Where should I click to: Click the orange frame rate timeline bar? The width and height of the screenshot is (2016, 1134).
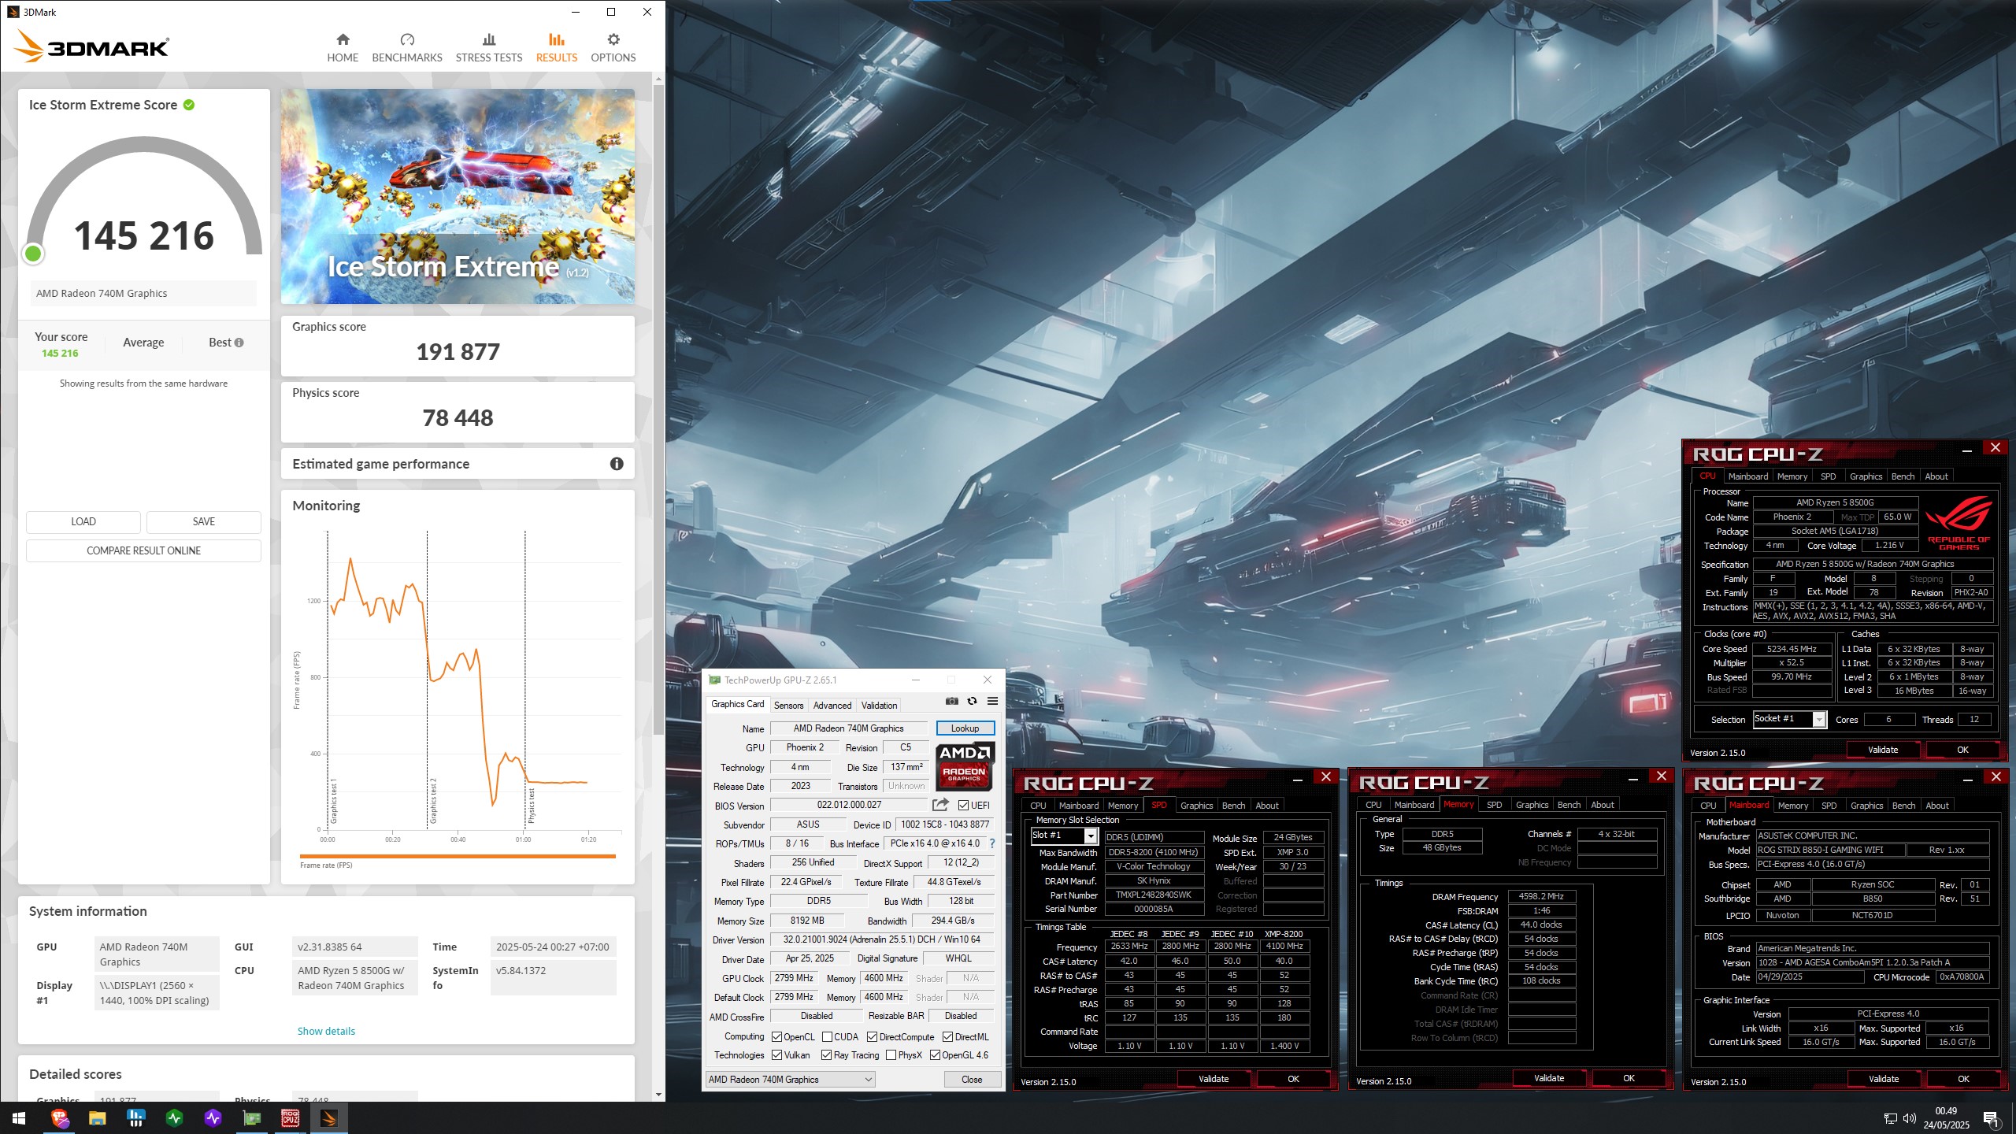(458, 856)
